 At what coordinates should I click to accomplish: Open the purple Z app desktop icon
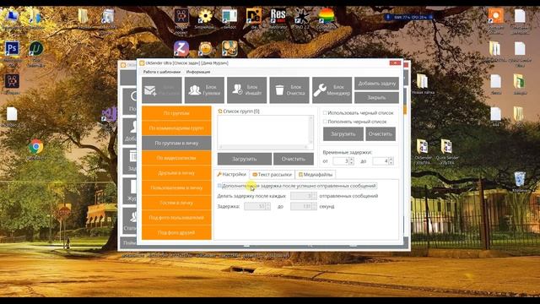[181, 49]
